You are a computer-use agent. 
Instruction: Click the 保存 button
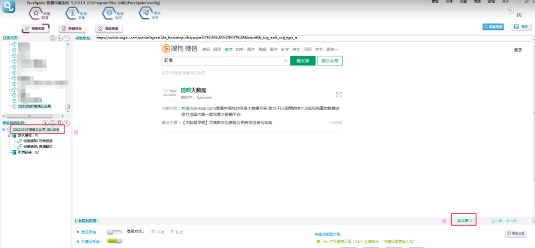pyautogui.click(x=521, y=27)
